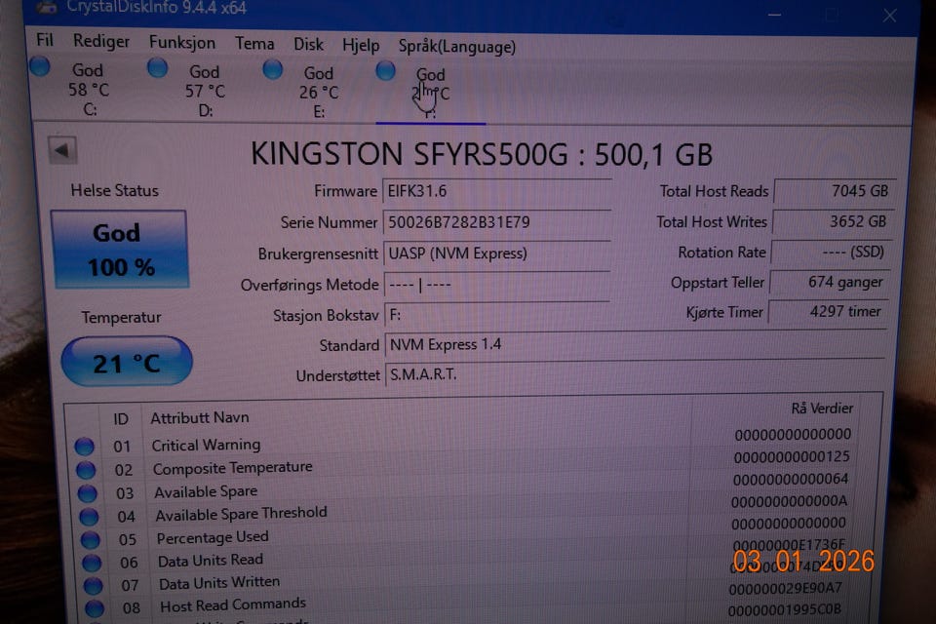Click the blue status orb for drive C:
936x624 pixels.
tap(40, 65)
